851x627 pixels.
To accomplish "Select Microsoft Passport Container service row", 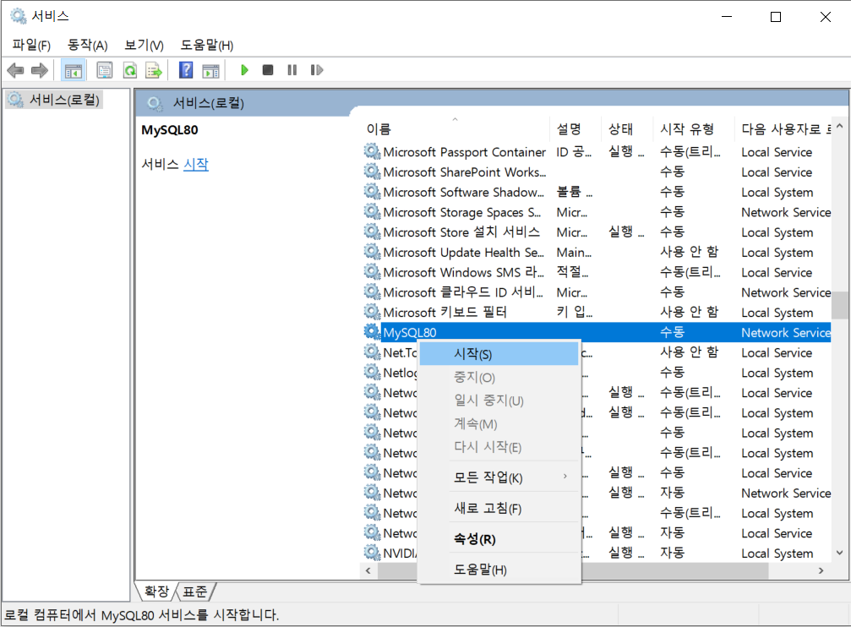I will (x=597, y=152).
